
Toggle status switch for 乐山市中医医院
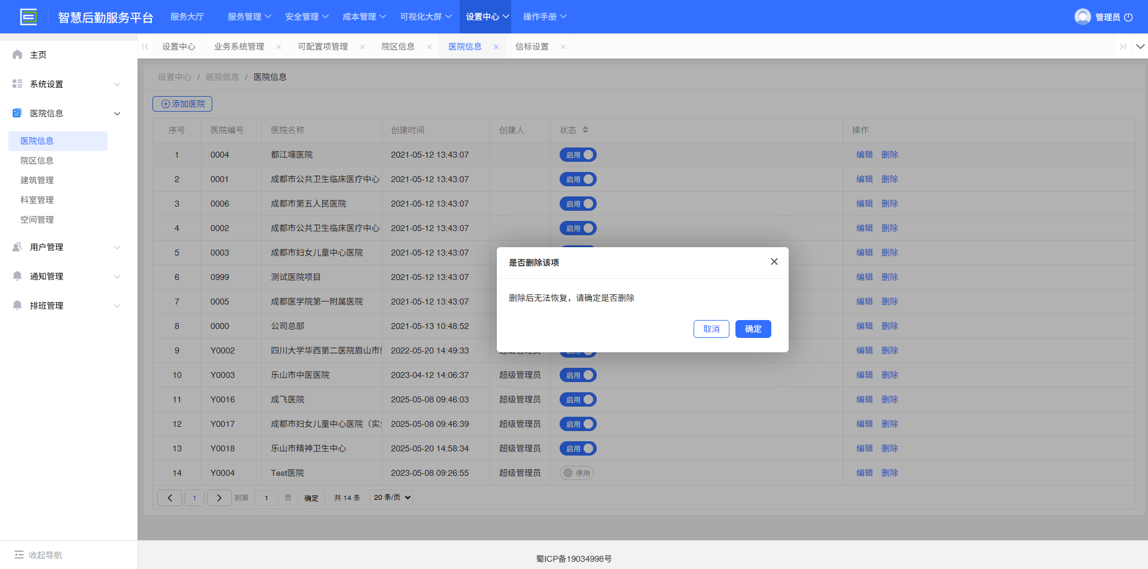[578, 375]
